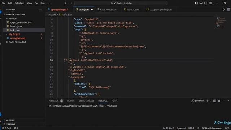Screen dimensions: 231x130
Task: Split the editor to the right
Action: pos(228,9)
